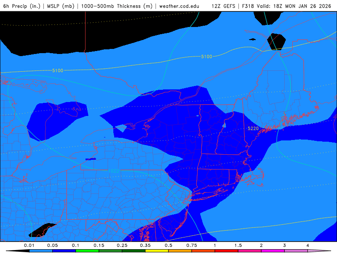Pick the magenta 2–3 legend swatch

pos(273,251)
